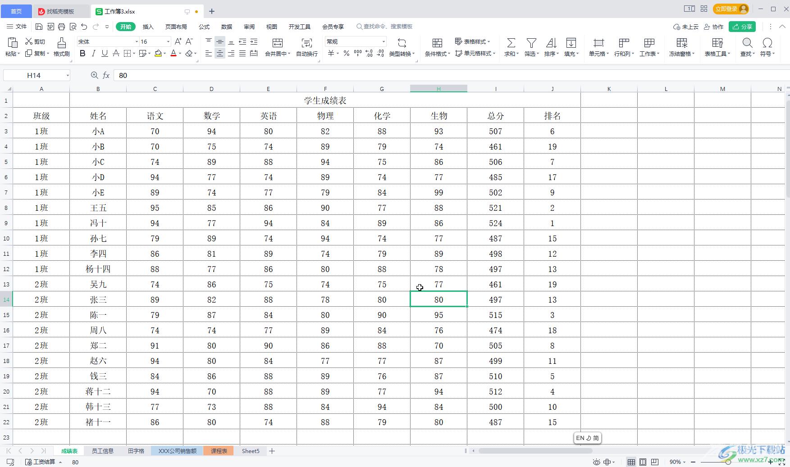Open the Insert (插入) ribbon tab
The height and width of the screenshot is (467, 790).
[148, 27]
